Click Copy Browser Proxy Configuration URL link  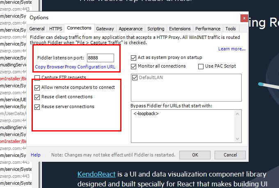coord(75,67)
